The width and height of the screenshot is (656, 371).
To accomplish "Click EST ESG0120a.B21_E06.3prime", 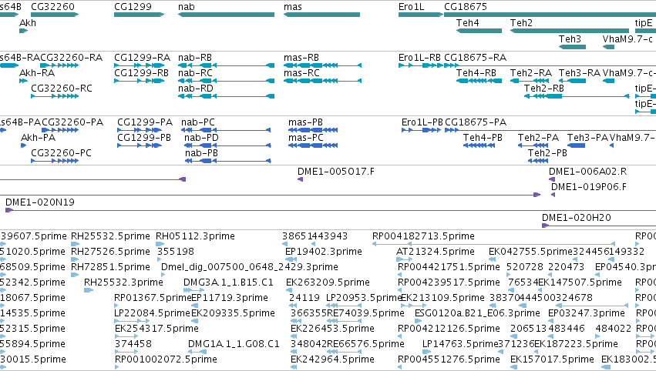I will pyautogui.click(x=418, y=321).
